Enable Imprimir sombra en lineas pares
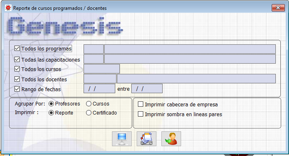This screenshot has height=156, width=289. point(141,114)
